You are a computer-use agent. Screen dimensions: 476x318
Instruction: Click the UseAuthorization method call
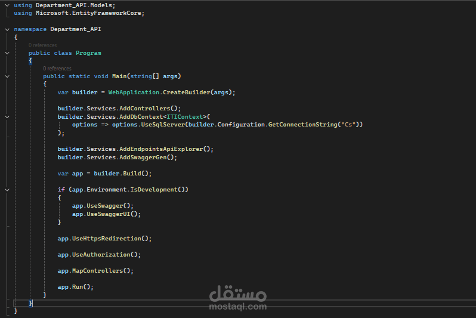(101, 255)
